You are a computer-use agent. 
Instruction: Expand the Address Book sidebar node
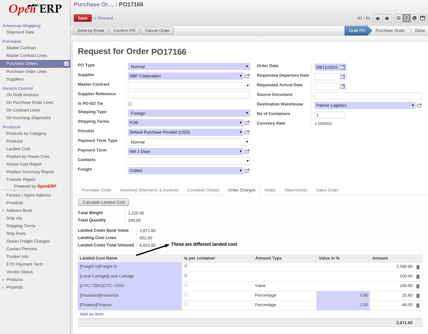click(3, 211)
